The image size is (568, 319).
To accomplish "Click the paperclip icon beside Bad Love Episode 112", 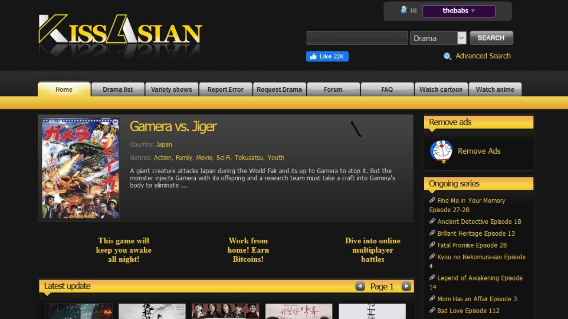I will 433,310.
